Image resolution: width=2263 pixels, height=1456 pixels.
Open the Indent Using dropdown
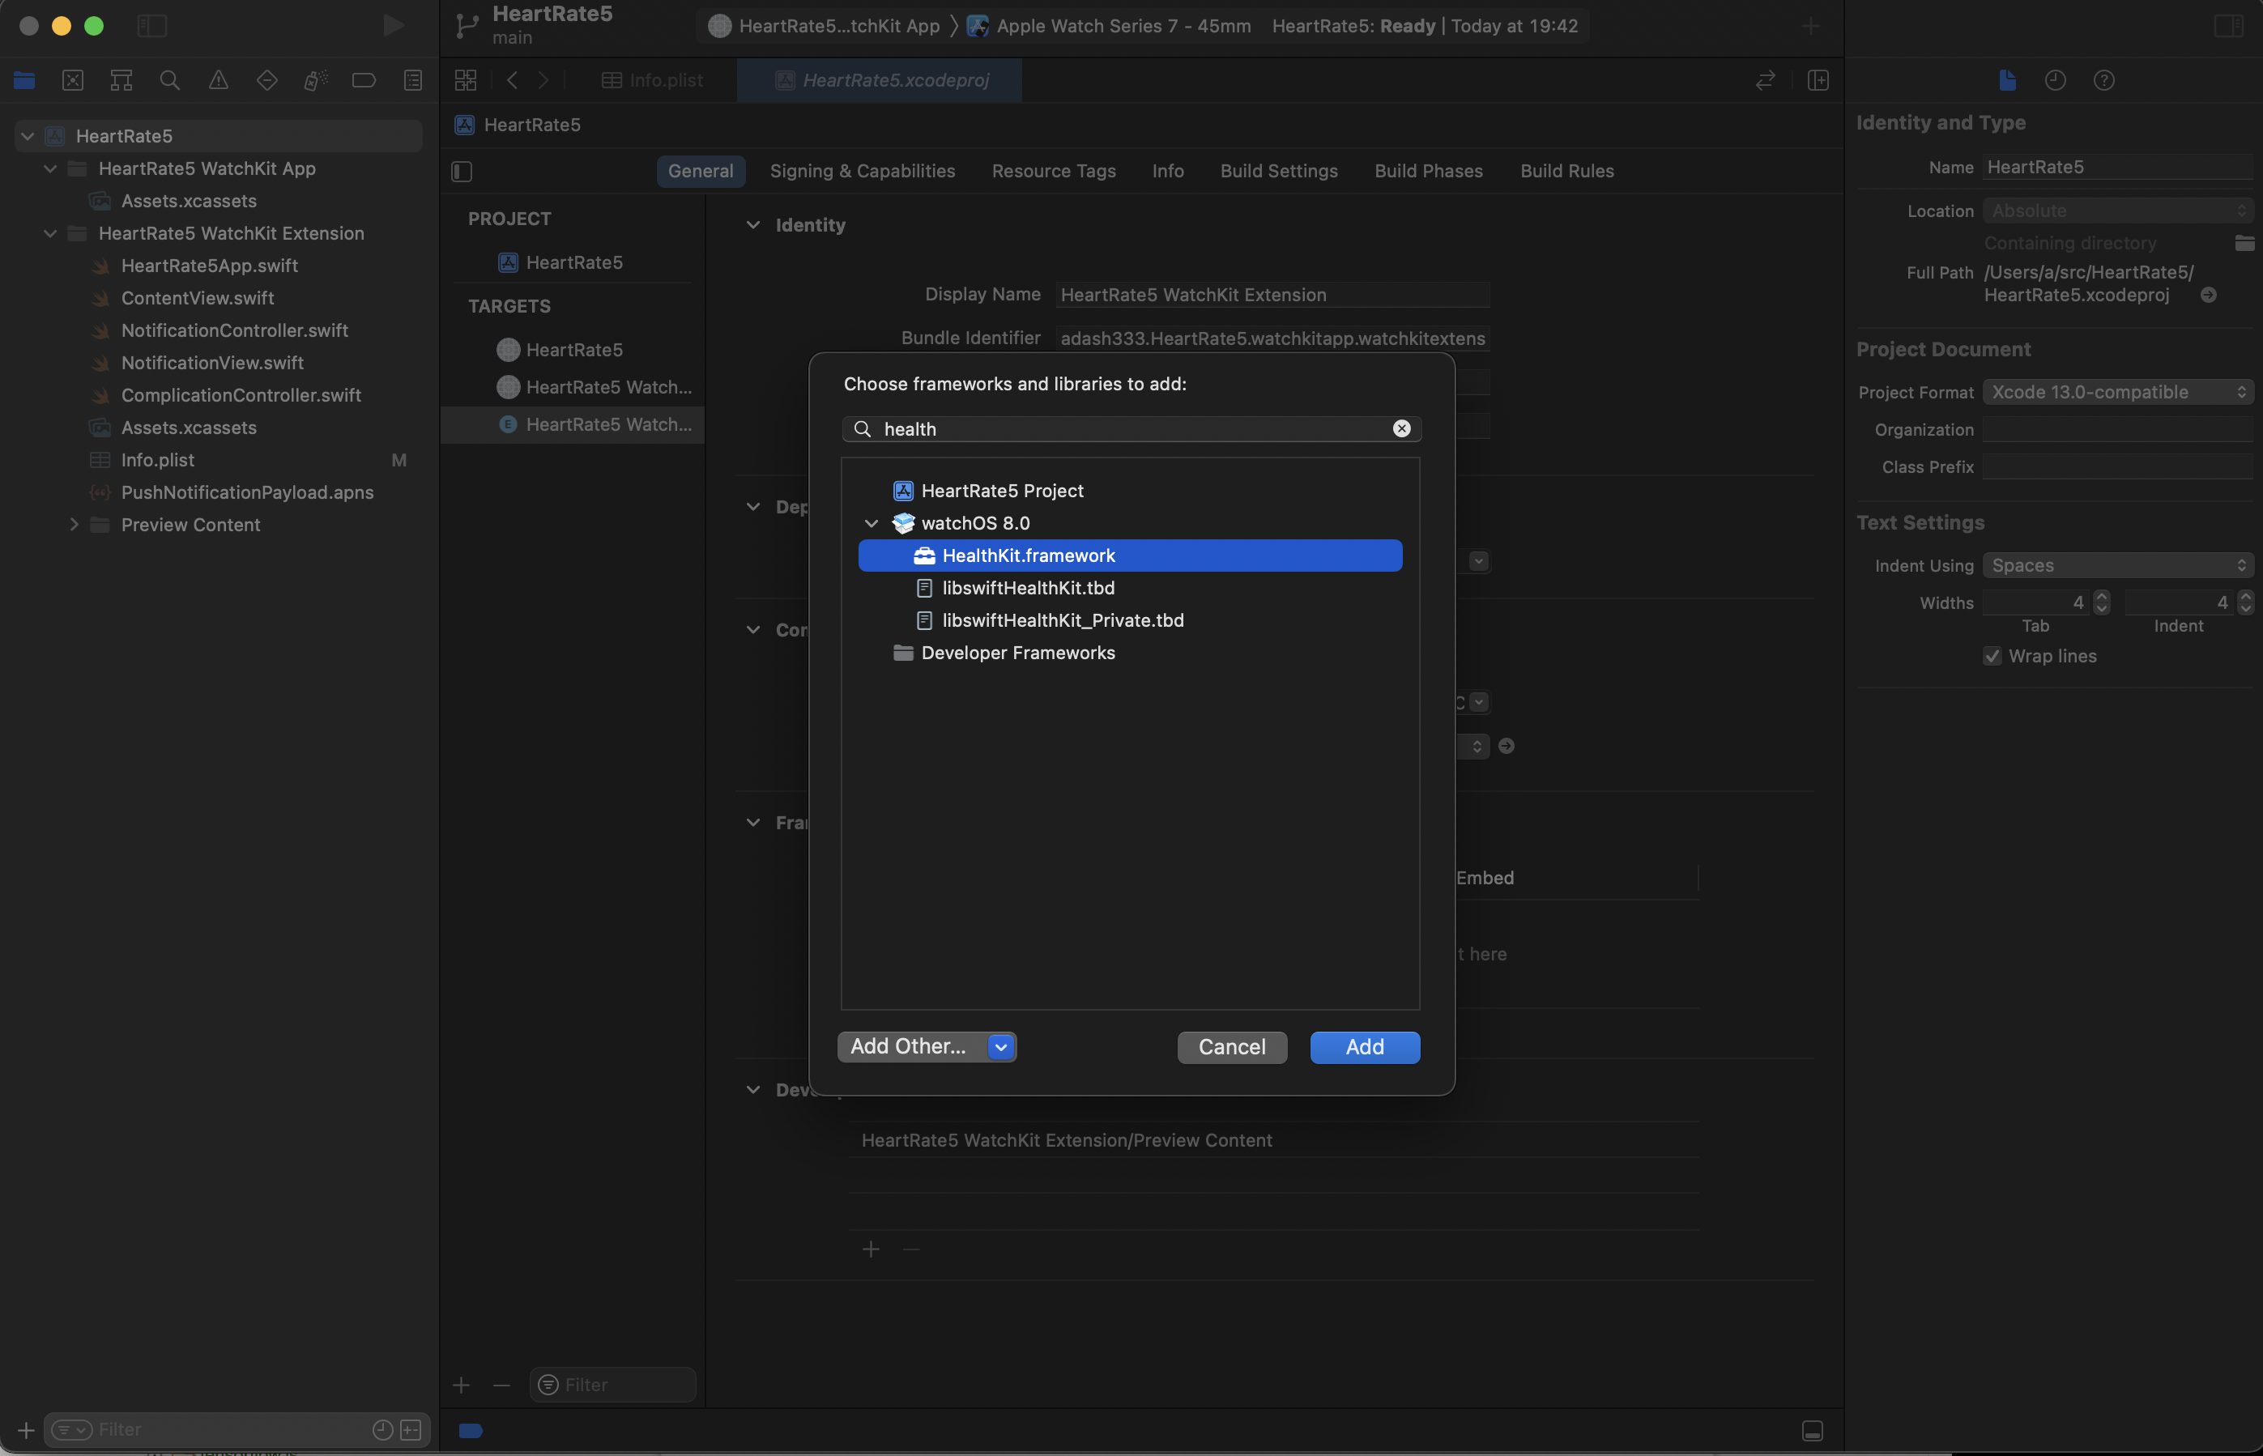pos(2117,565)
